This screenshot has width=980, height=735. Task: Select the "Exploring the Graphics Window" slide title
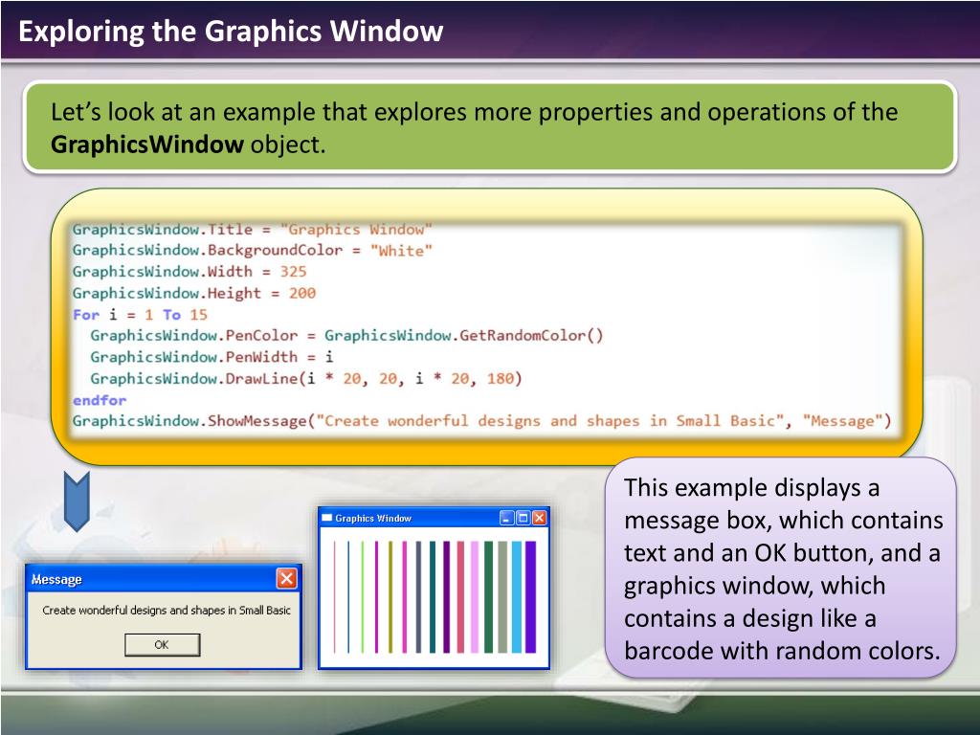[231, 31]
